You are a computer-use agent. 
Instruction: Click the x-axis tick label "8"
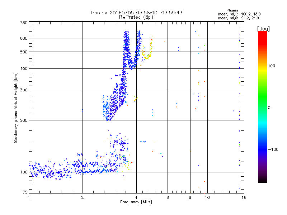pyautogui.click(x=190, y=197)
